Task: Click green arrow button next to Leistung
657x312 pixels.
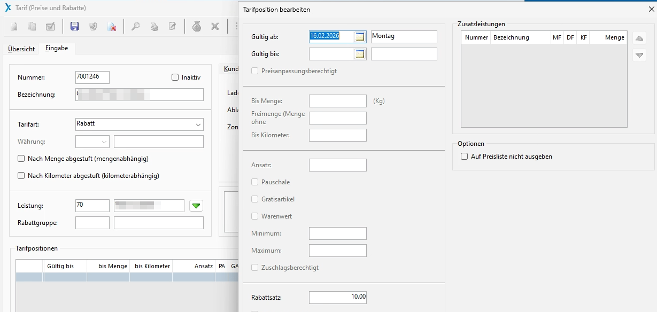Action: click(196, 206)
